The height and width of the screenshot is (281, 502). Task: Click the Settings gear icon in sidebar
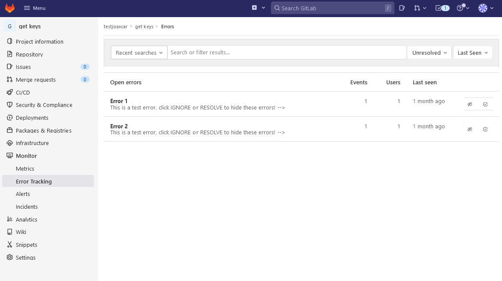(x=10, y=257)
